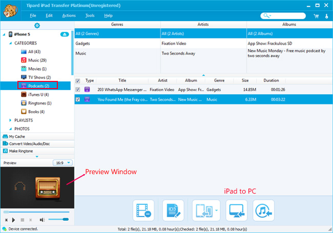Select All (2 Artists) filter
The width and height of the screenshot is (333, 233).
(203, 33)
